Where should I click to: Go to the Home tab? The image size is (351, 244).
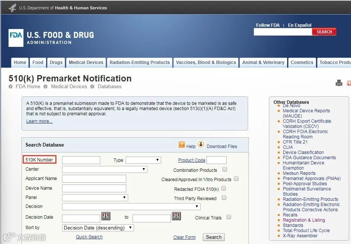[20, 62]
